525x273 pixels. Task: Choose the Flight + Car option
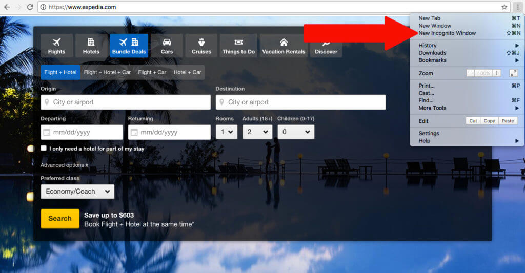click(x=152, y=72)
